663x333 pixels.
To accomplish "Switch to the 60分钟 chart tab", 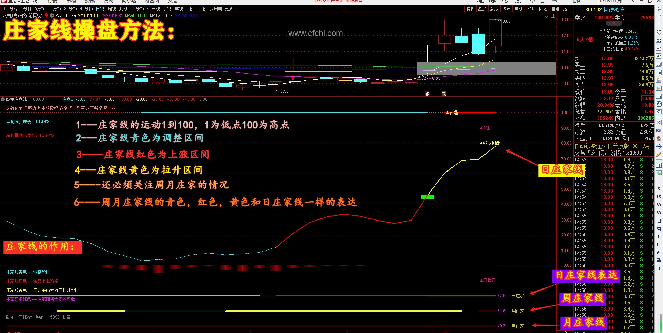I will (x=86, y=9).
